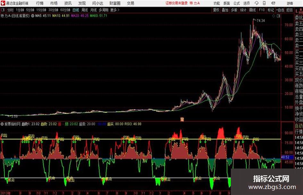This screenshot has height=195, width=303.
Task: Toggle the left panel icon beside 分时
Action: coord(3,10)
